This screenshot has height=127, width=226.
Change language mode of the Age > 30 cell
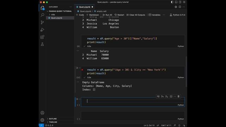coord(181,46)
